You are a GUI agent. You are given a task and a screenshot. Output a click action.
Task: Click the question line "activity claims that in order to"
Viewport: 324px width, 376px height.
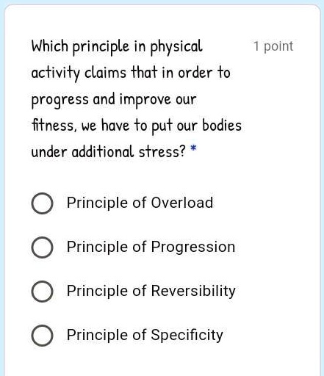[x=131, y=73]
